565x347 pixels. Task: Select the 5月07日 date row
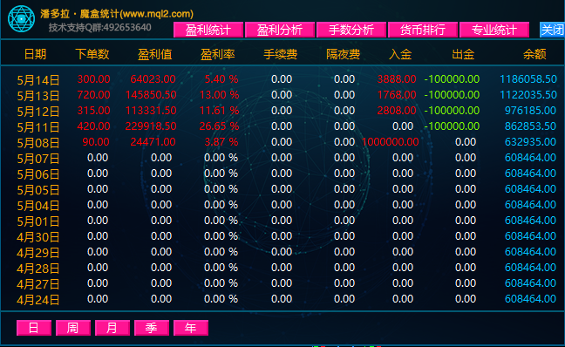pos(38,159)
